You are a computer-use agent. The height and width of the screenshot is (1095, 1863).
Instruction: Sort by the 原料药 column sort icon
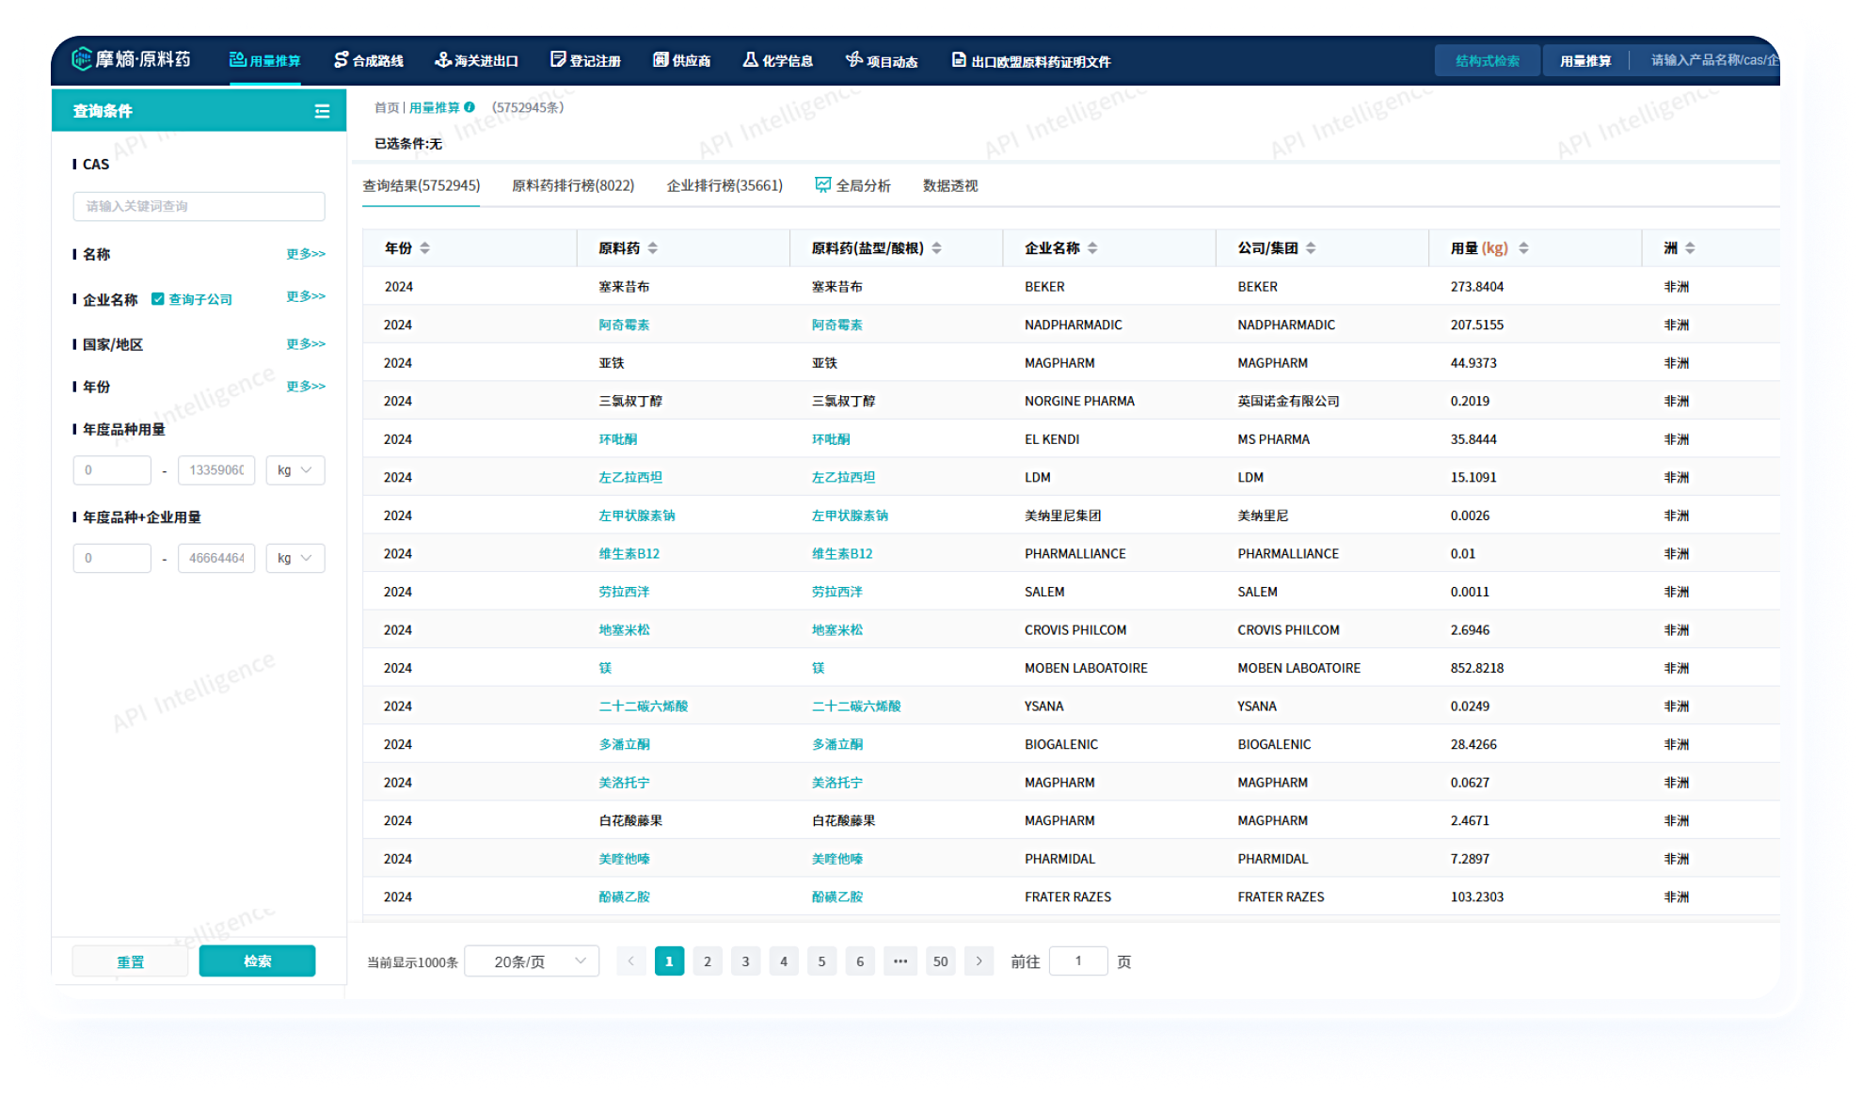point(653,248)
